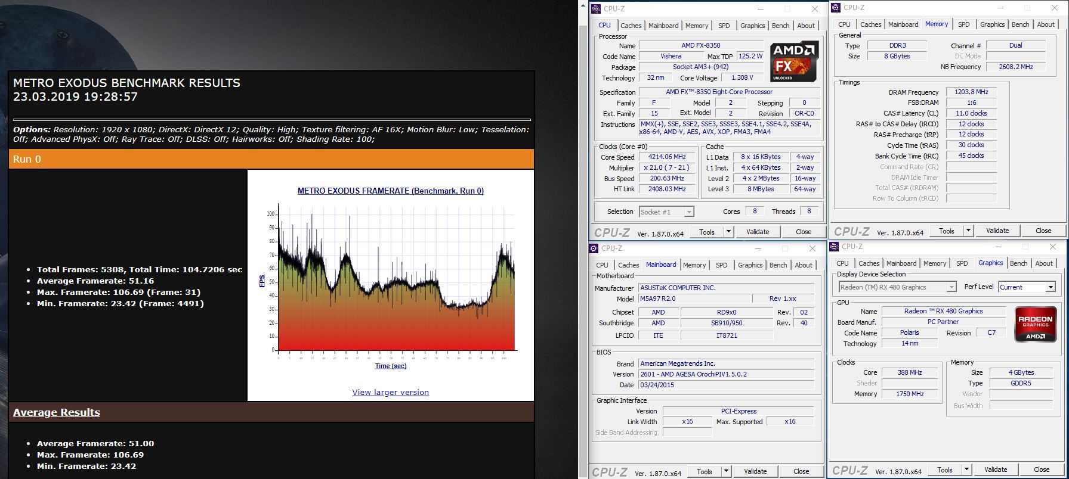The image size is (1069, 479).
Task: Expand the Tools arrow in the Mainboard tab window
Action: [x=726, y=471]
